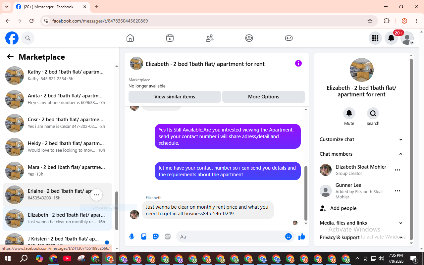Click purple message about contact number

[228, 171]
